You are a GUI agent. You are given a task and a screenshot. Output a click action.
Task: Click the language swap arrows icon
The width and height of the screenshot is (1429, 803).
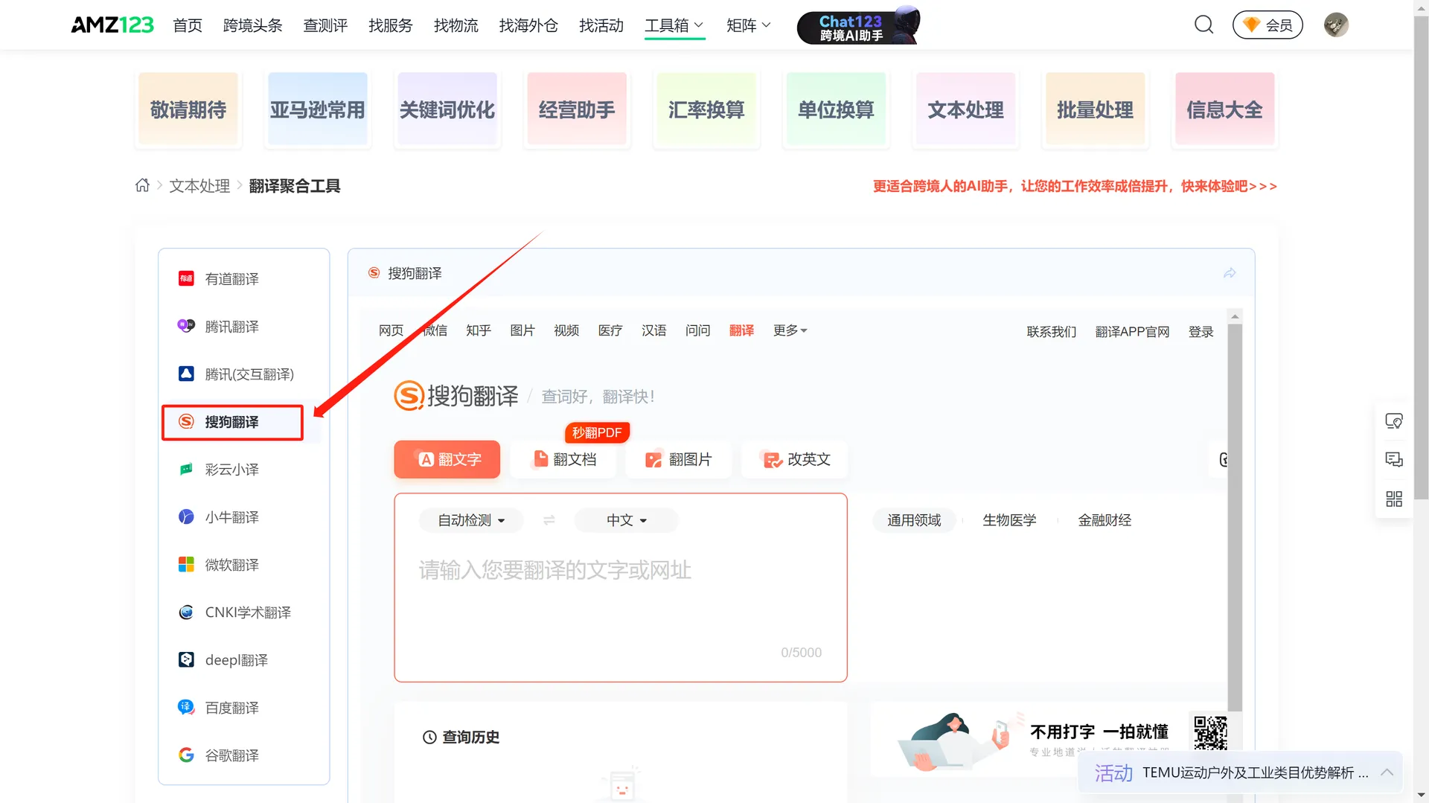pos(549,520)
